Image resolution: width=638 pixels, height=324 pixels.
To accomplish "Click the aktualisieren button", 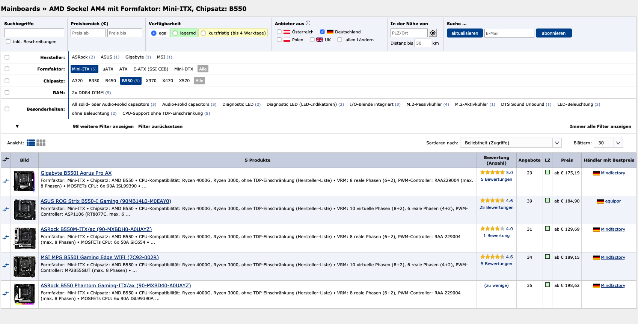I will (465, 33).
